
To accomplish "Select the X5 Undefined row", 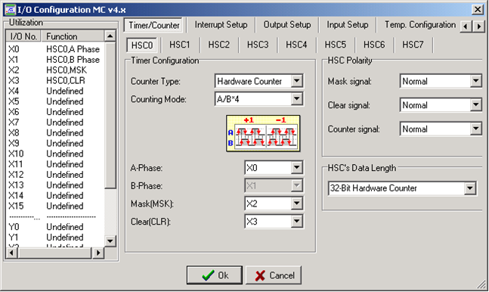I will coord(55,101).
